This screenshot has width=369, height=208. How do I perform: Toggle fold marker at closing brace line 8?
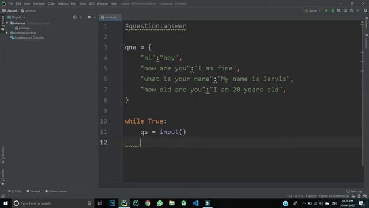[122, 100]
